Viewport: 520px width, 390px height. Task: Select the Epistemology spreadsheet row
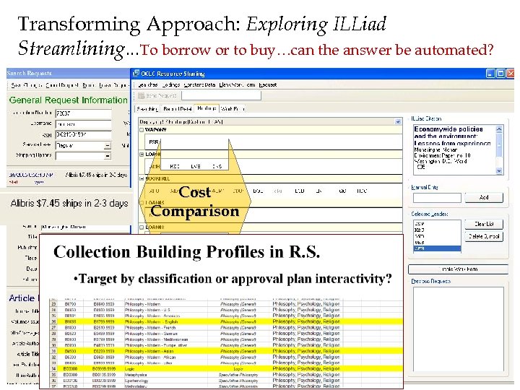click(x=226, y=381)
